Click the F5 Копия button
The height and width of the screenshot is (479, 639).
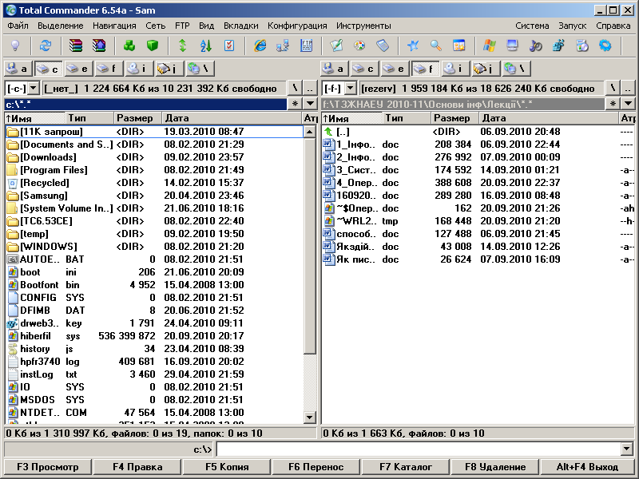point(227,467)
